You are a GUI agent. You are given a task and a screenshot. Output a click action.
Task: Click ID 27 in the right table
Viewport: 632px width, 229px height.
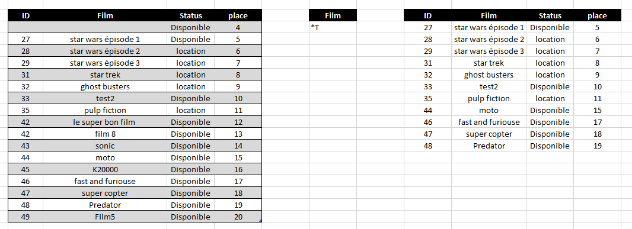click(427, 28)
